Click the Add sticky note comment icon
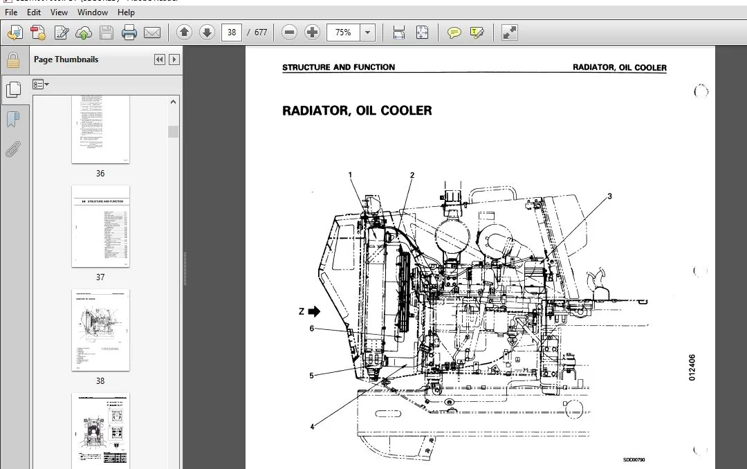 pos(454,33)
